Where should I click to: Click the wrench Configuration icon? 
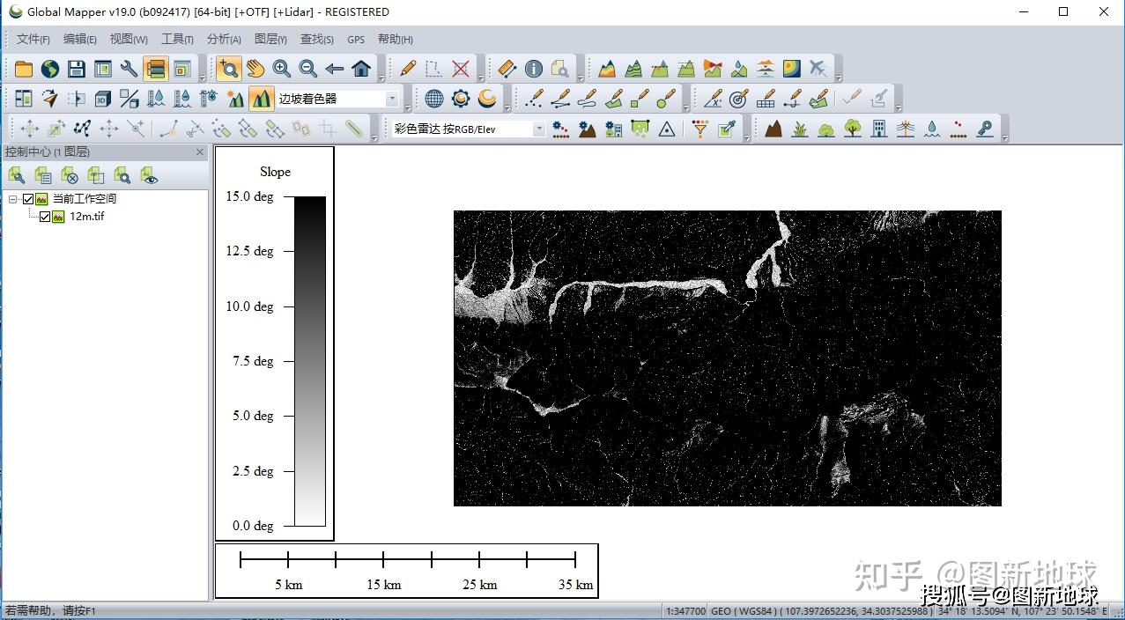click(130, 69)
